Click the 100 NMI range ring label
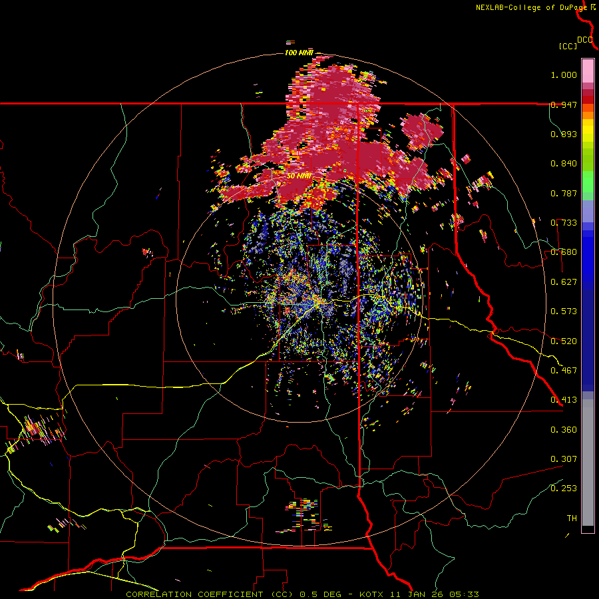599x599 pixels. point(299,53)
